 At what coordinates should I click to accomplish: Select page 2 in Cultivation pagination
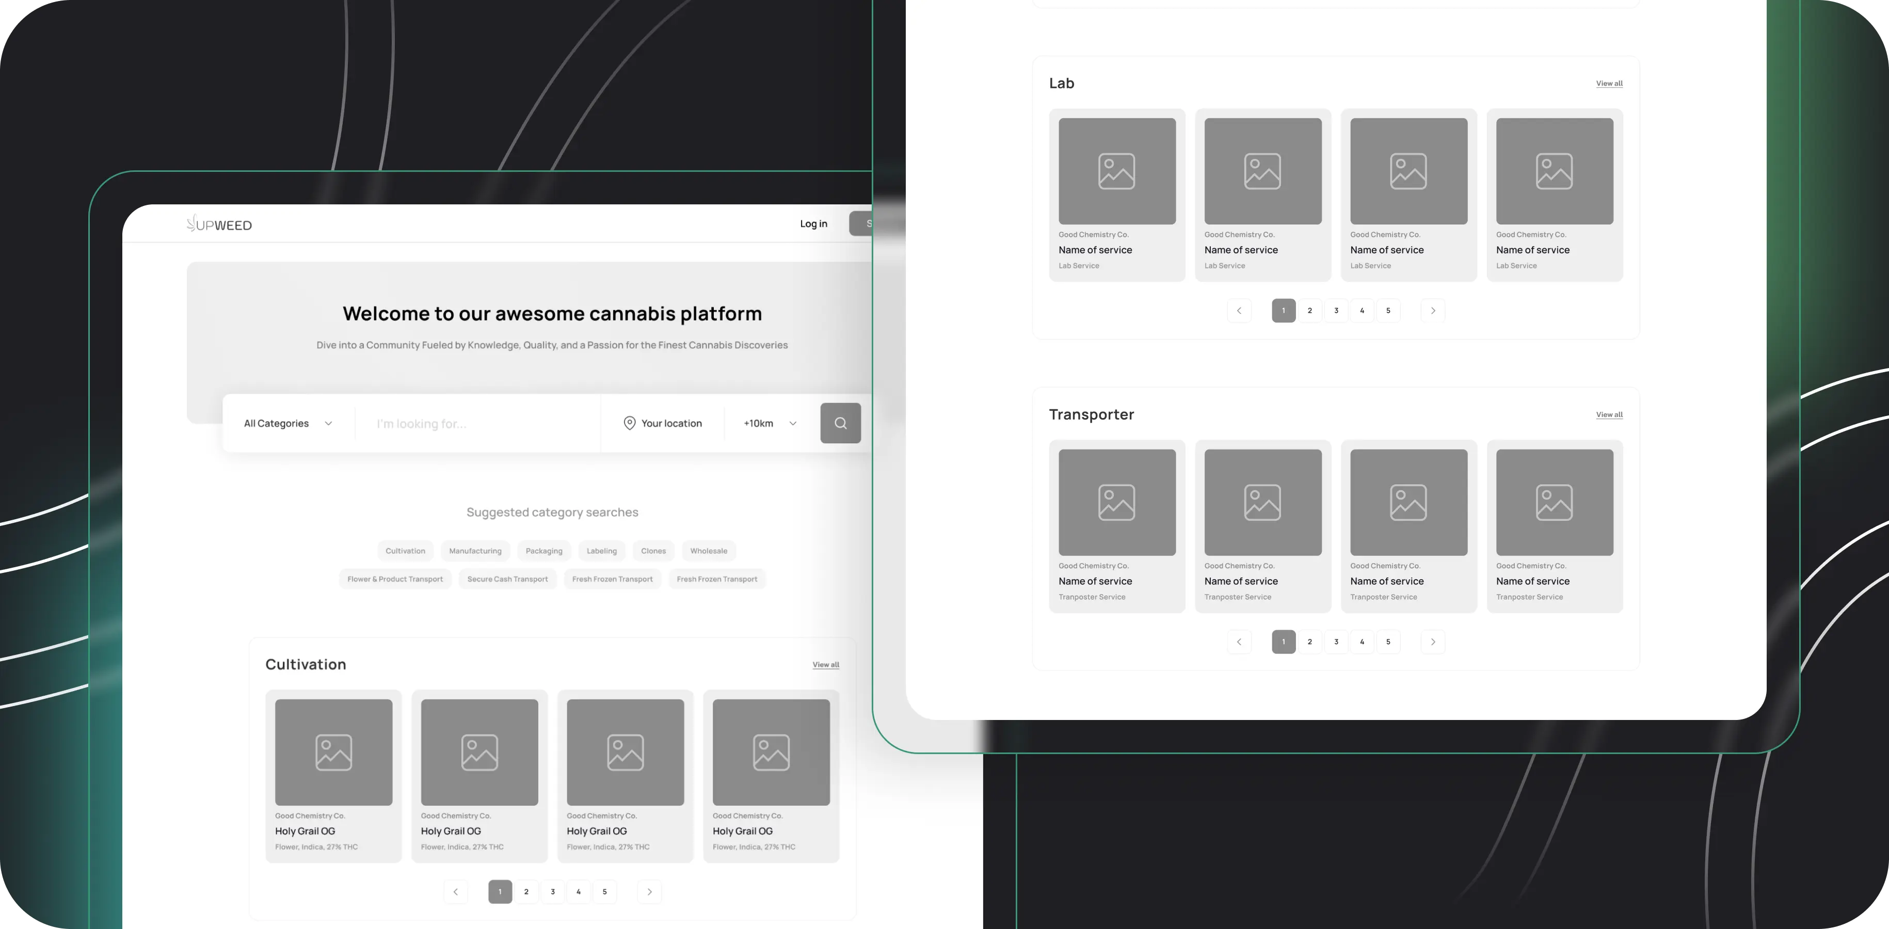click(526, 892)
